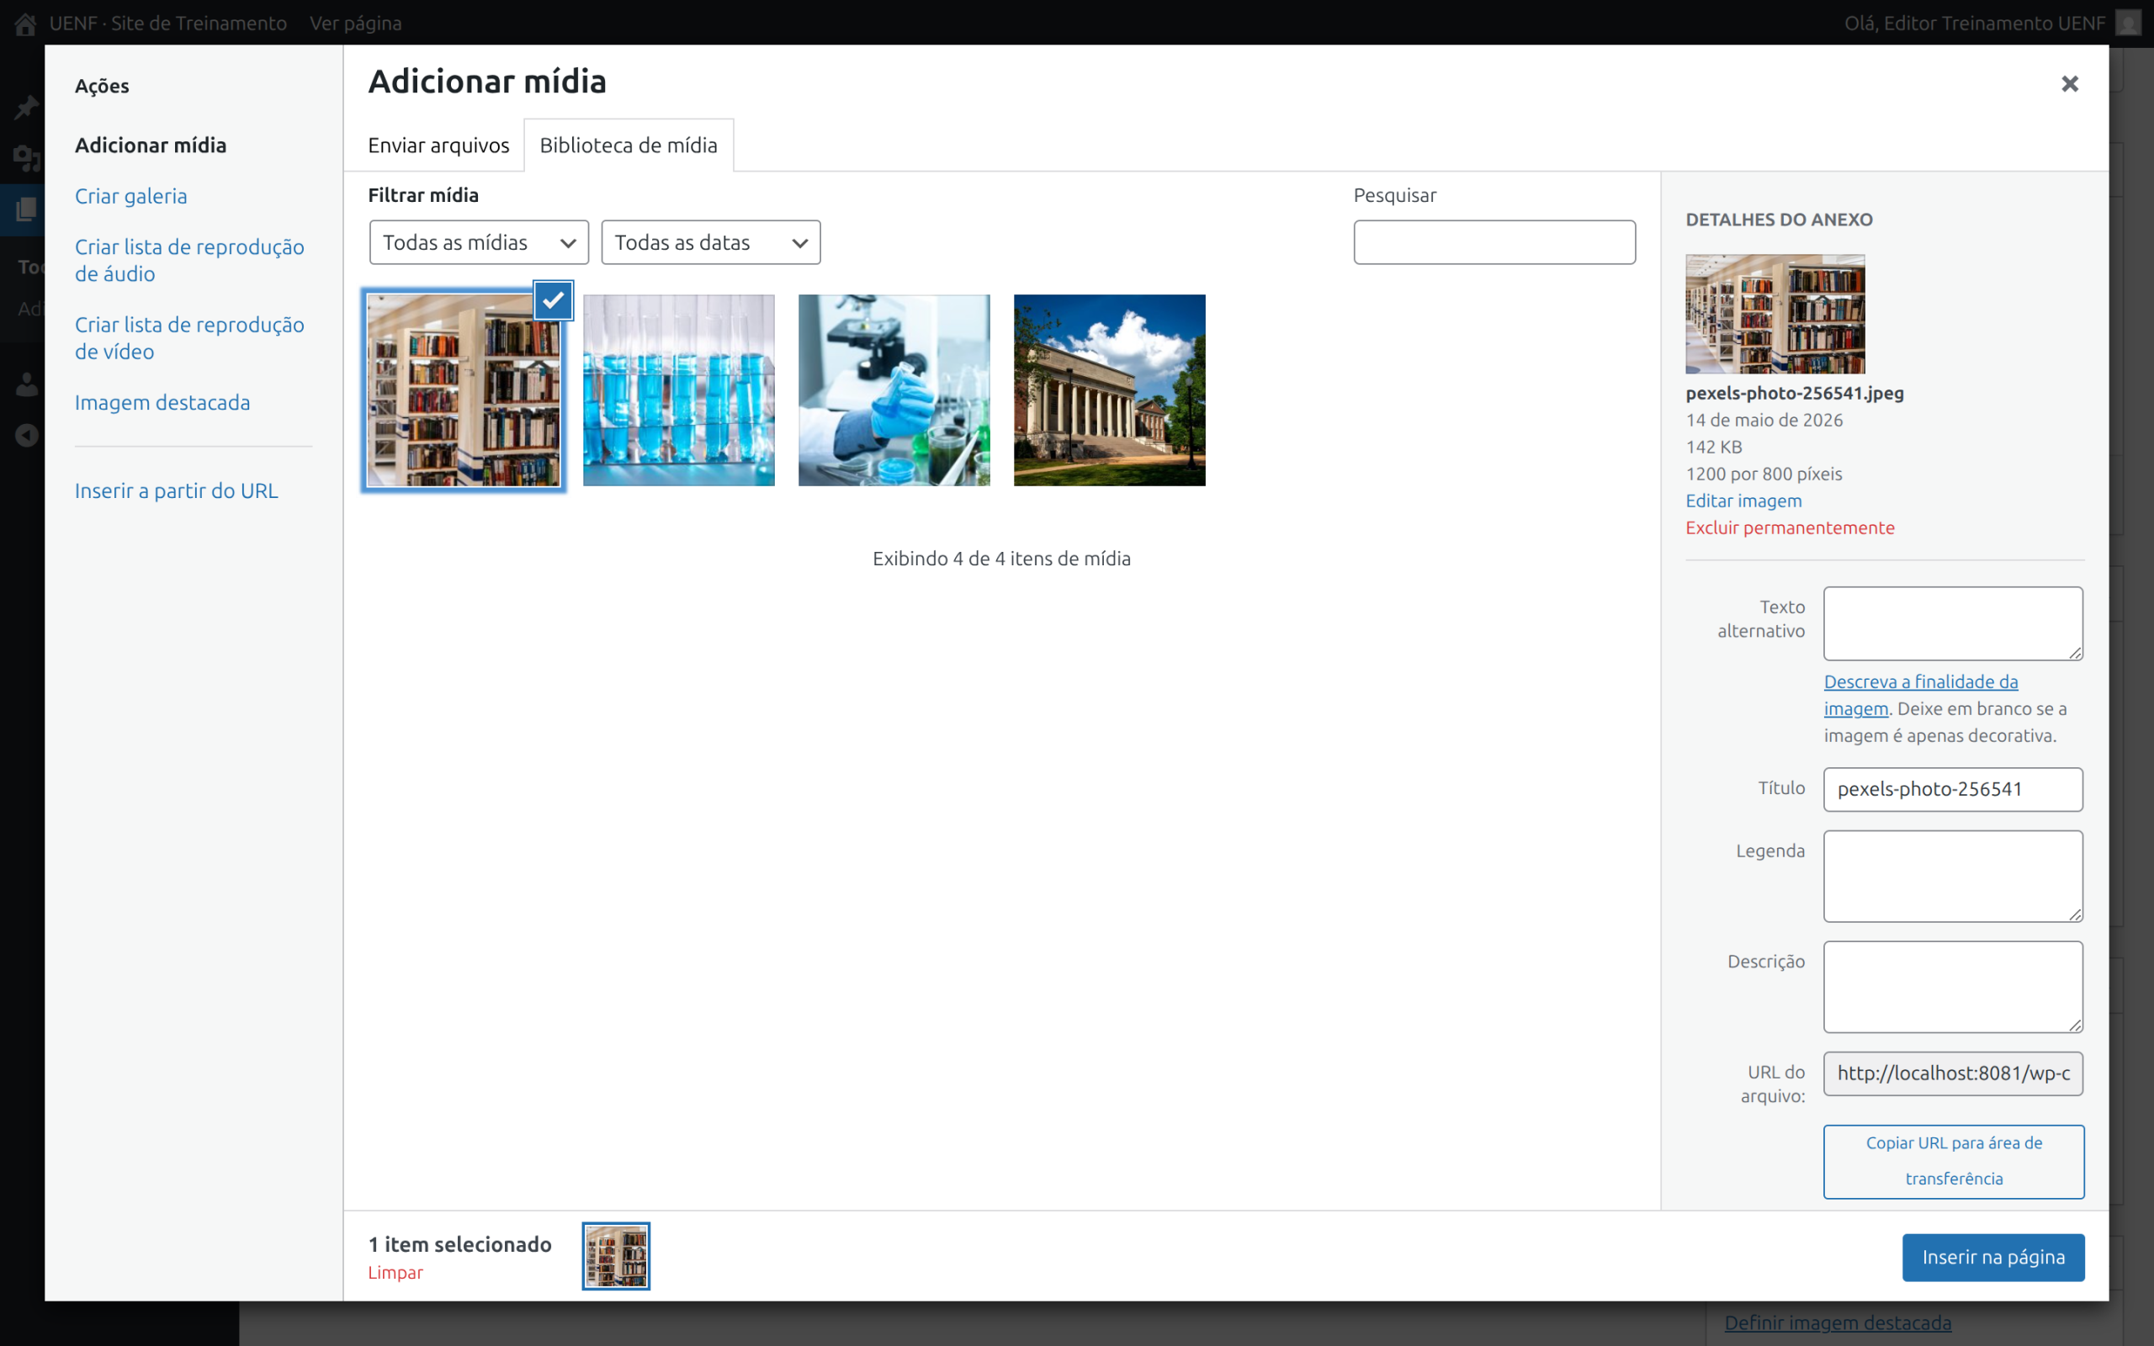Open the Descreva a finalidade da imagem link
Viewport: 2154px width, 1346px height.
1921,694
